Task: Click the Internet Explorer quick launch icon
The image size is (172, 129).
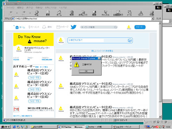Action: [x=14, y=127]
